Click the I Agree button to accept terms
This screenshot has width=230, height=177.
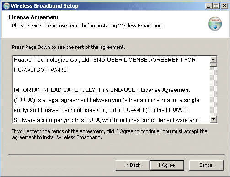tap(167, 165)
